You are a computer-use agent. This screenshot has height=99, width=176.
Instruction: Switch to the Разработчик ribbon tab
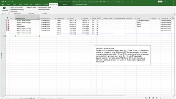38,5
